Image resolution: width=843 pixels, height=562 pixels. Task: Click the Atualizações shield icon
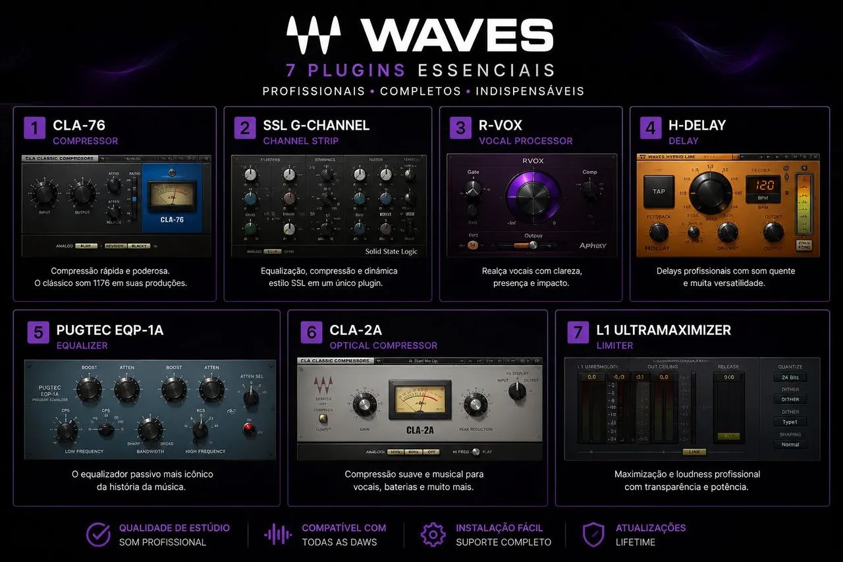[x=593, y=534]
